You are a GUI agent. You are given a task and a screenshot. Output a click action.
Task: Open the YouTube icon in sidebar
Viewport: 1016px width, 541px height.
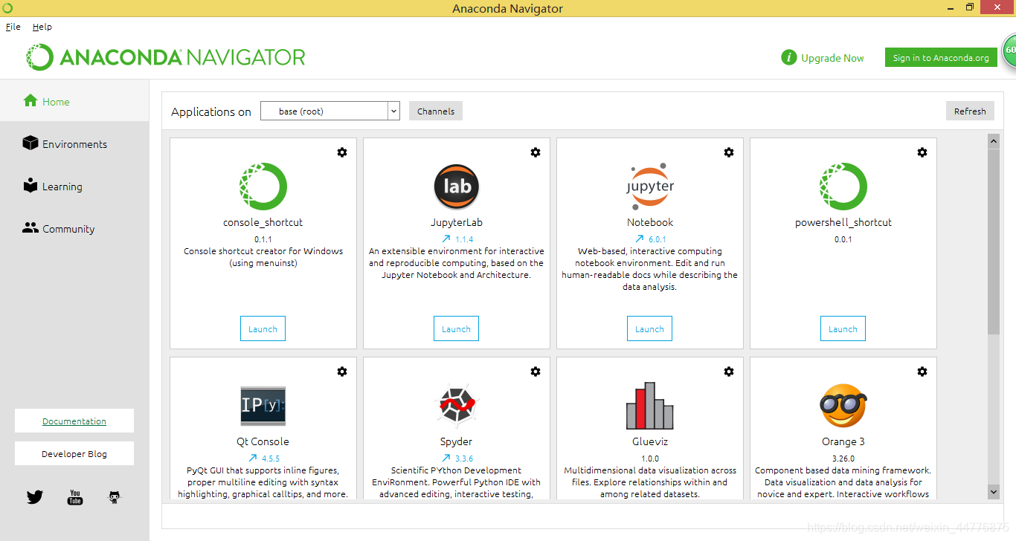click(x=75, y=497)
